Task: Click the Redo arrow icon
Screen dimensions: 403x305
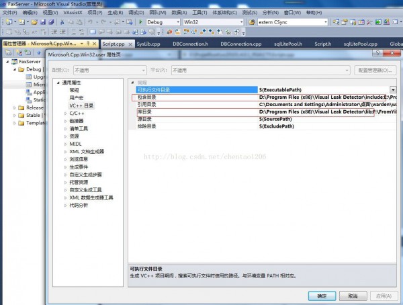Action: (103, 22)
